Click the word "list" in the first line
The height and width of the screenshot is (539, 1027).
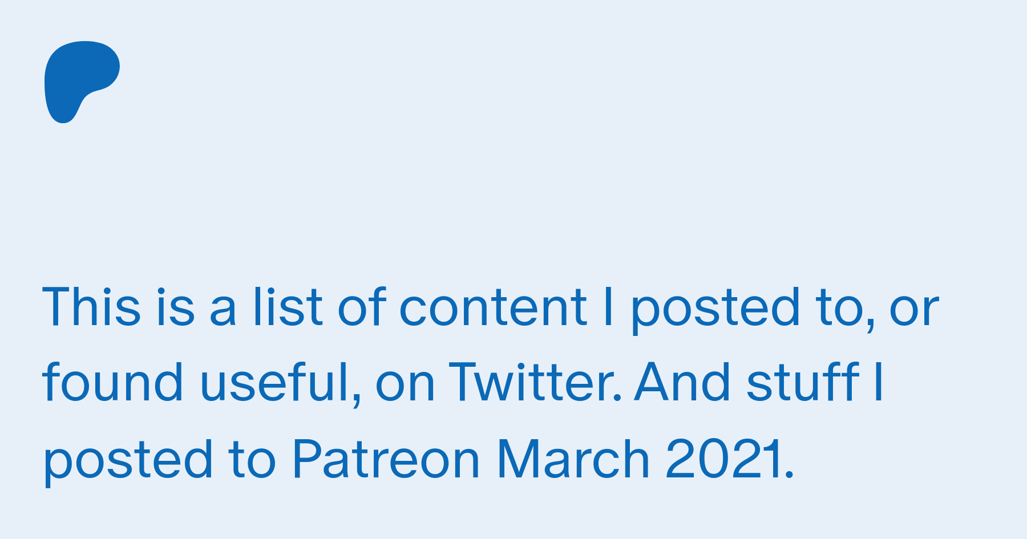pos(288,307)
